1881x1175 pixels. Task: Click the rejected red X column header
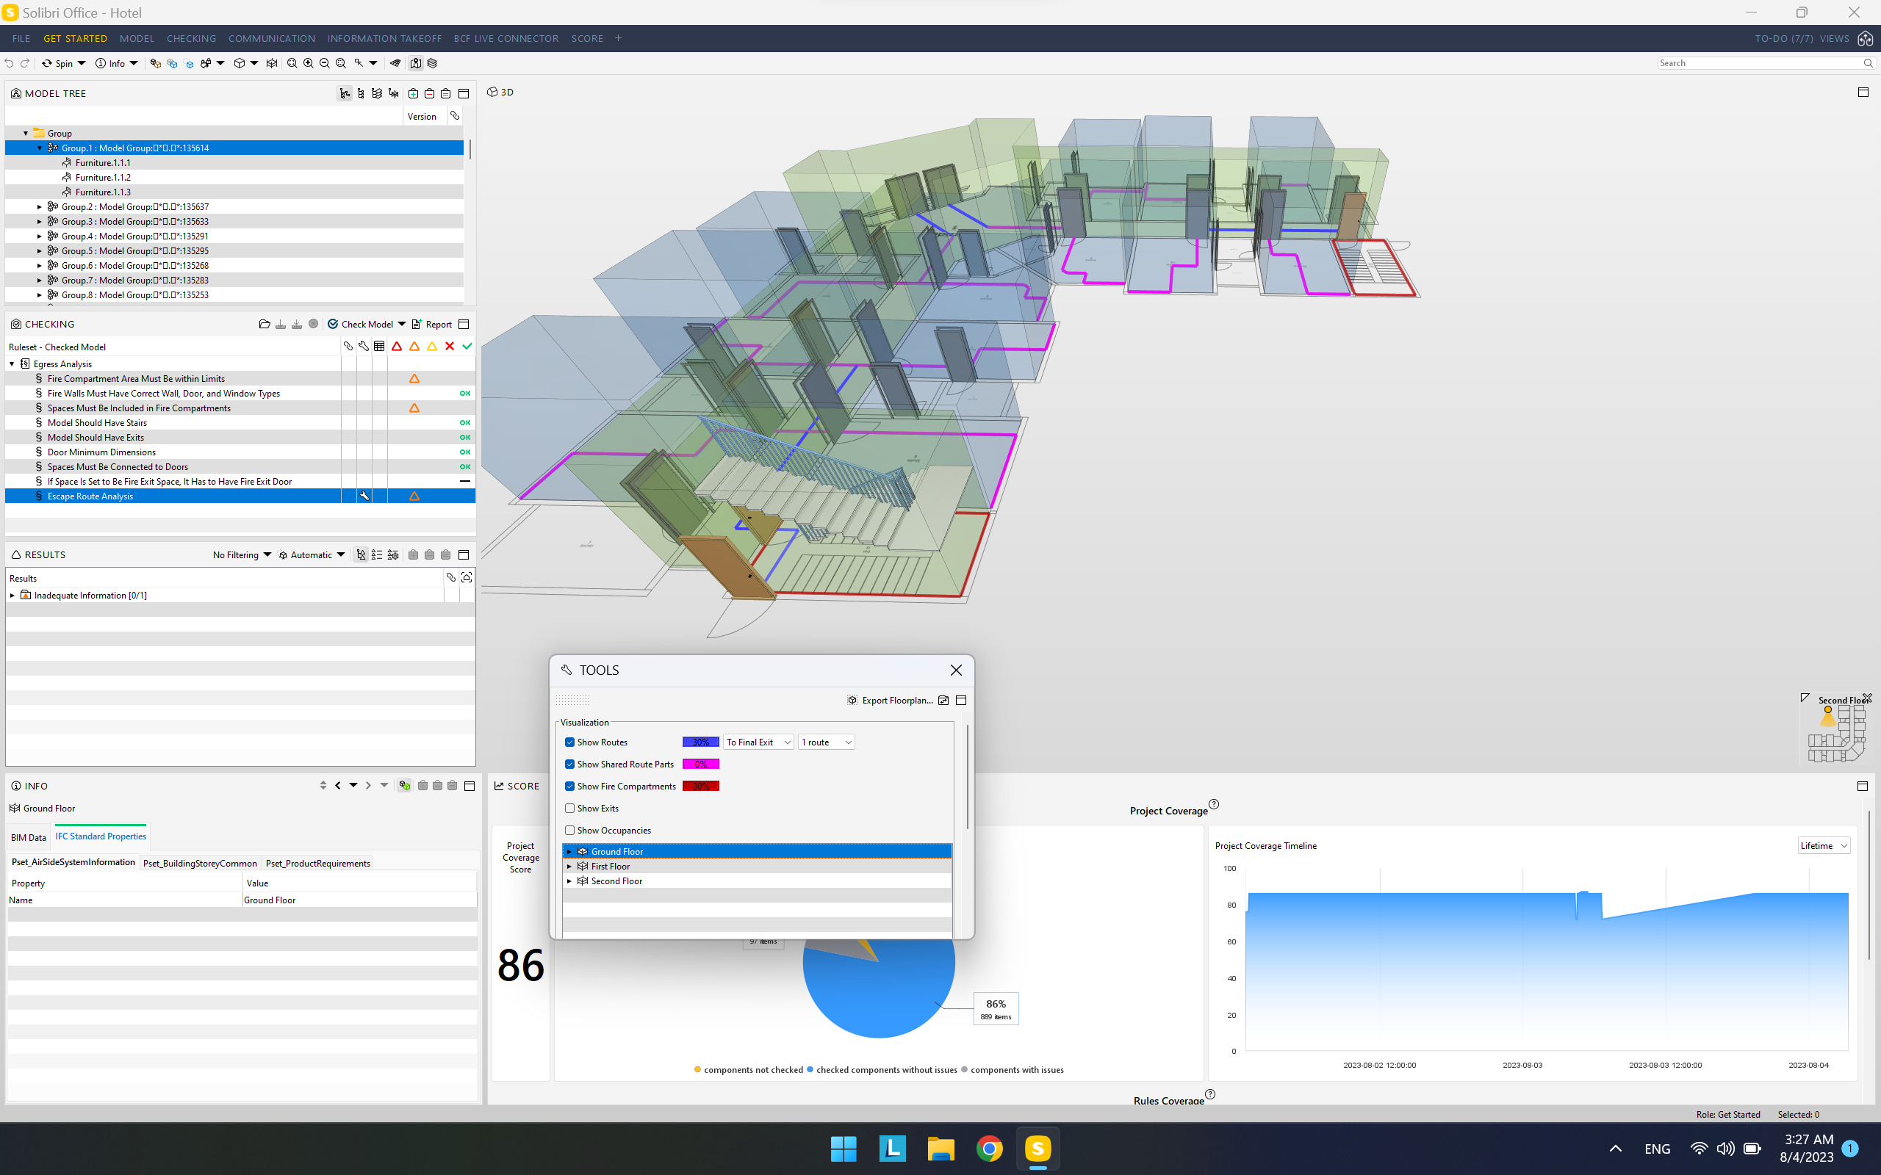[449, 347]
